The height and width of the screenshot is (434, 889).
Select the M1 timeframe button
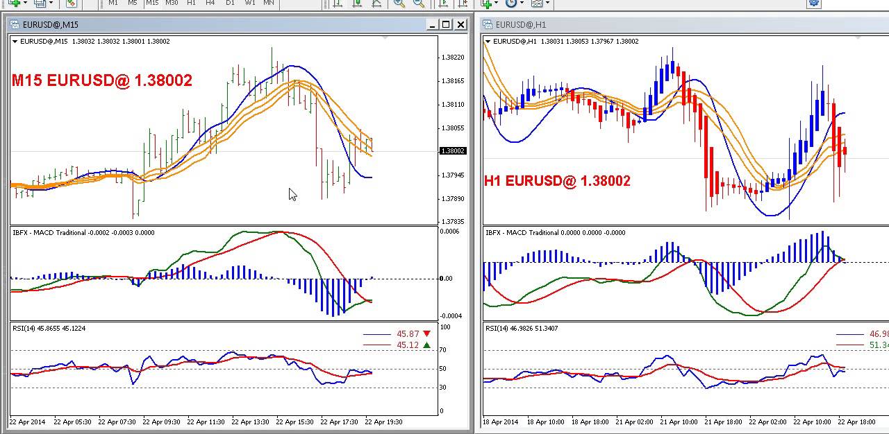point(113,3)
